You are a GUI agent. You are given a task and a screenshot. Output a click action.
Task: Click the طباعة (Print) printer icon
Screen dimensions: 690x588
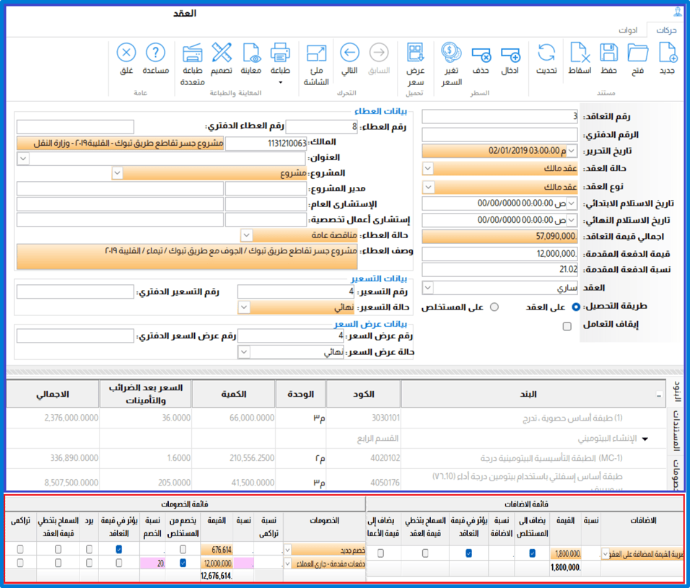point(280,53)
